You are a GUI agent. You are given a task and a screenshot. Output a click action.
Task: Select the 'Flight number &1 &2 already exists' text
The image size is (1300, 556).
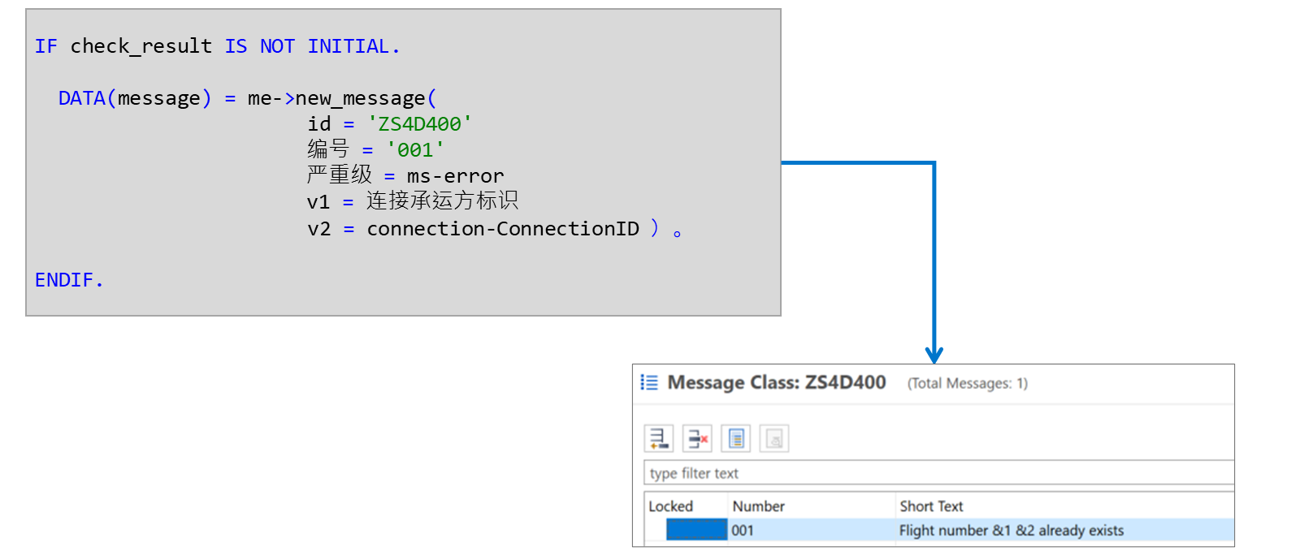[1012, 530]
